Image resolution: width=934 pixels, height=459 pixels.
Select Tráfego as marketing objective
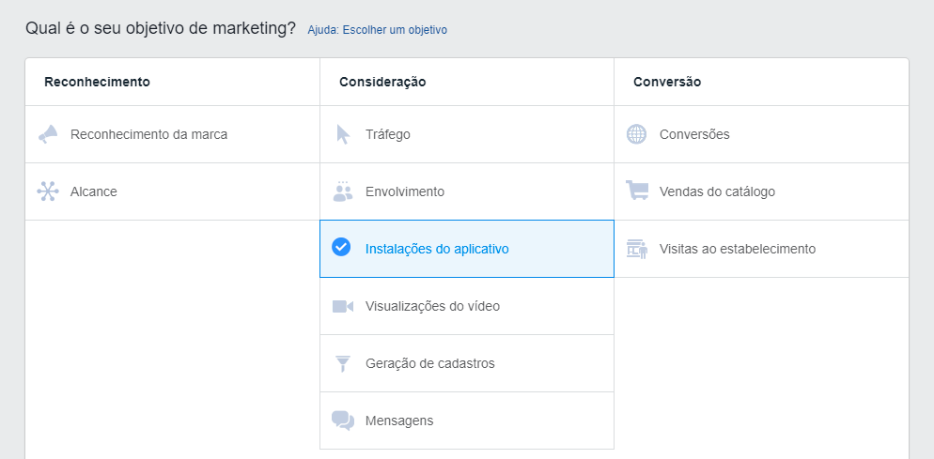387,134
